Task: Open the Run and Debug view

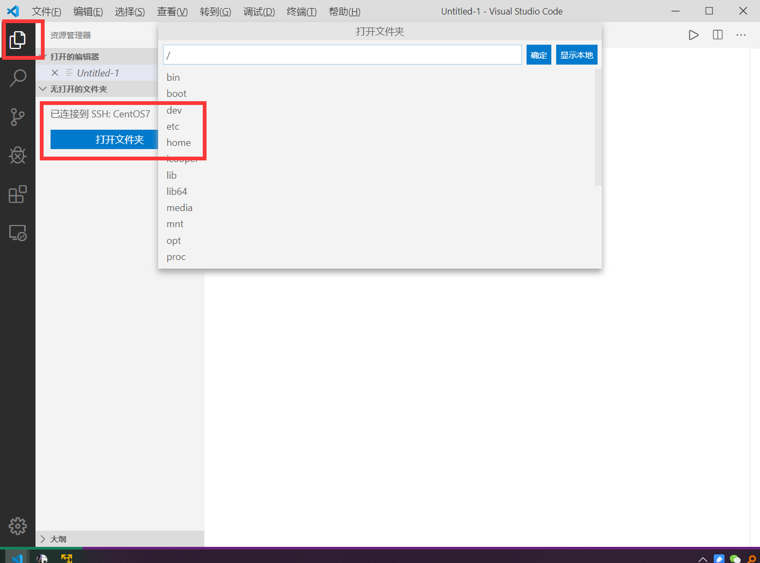Action: (x=18, y=156)
